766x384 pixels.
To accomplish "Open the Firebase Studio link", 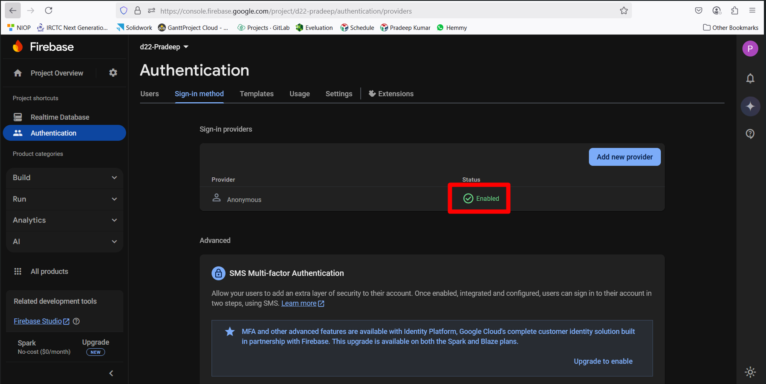I will pos(41,321).
